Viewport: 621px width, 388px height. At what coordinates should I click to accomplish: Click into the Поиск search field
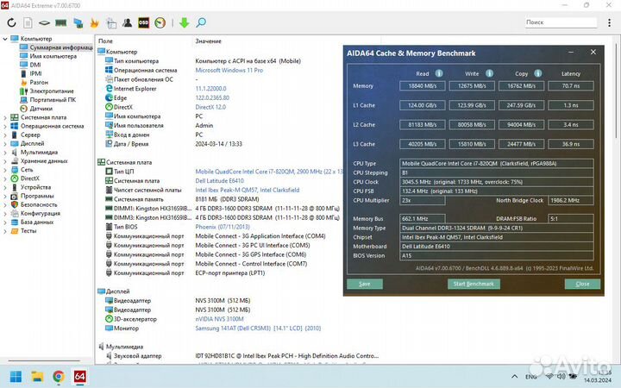[x=561, y=22]
